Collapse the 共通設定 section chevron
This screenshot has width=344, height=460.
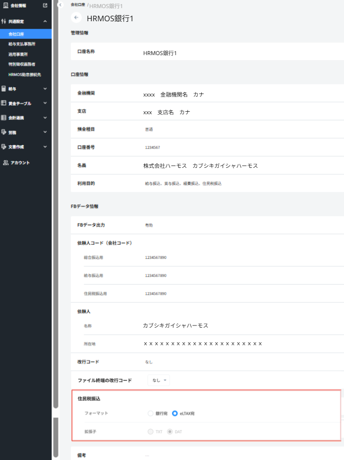click(x=45, y=22)
